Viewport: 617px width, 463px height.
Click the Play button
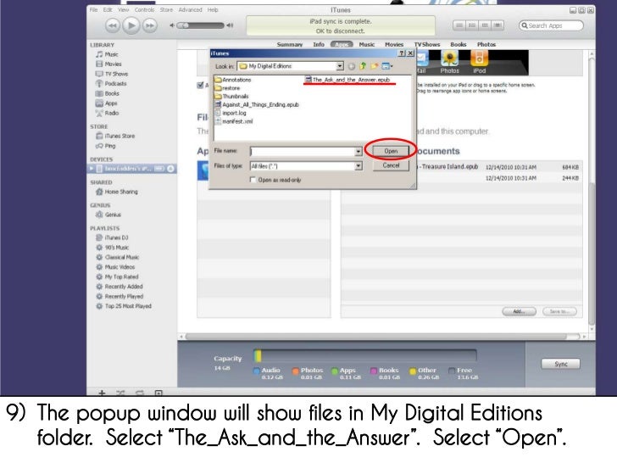click(131, 25)
